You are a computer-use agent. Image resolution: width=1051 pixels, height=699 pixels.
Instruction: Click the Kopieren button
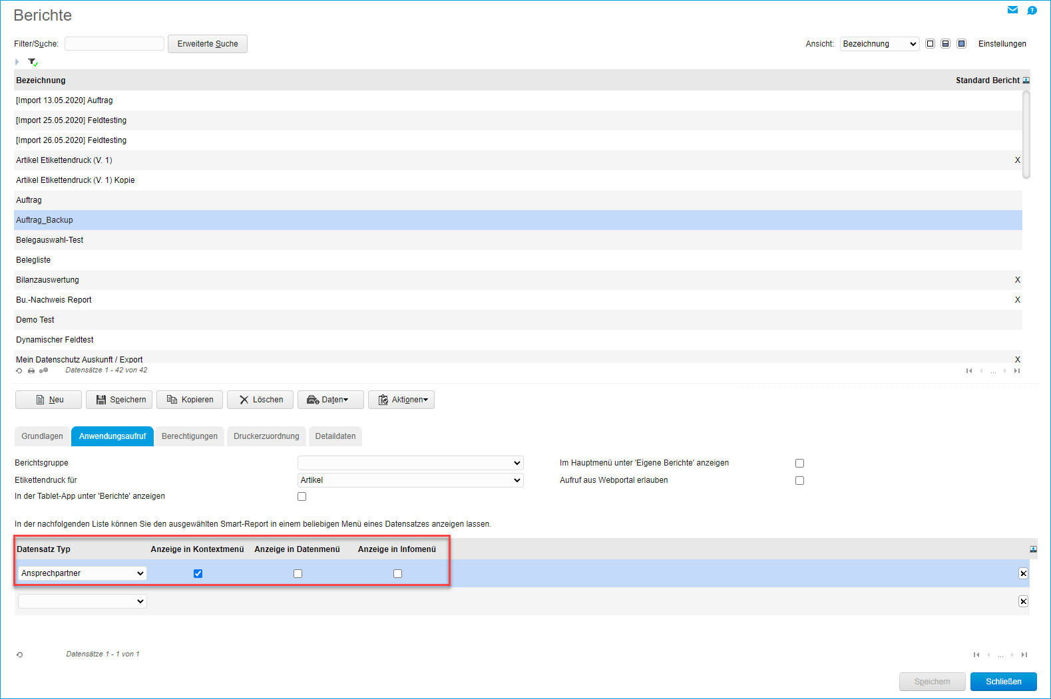tap(190, 400)
